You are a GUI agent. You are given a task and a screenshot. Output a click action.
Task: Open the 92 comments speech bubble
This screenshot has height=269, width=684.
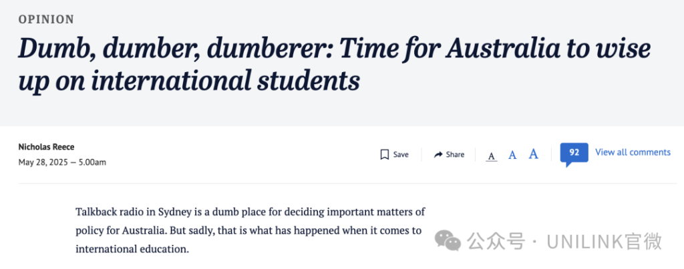pos(574,154)
